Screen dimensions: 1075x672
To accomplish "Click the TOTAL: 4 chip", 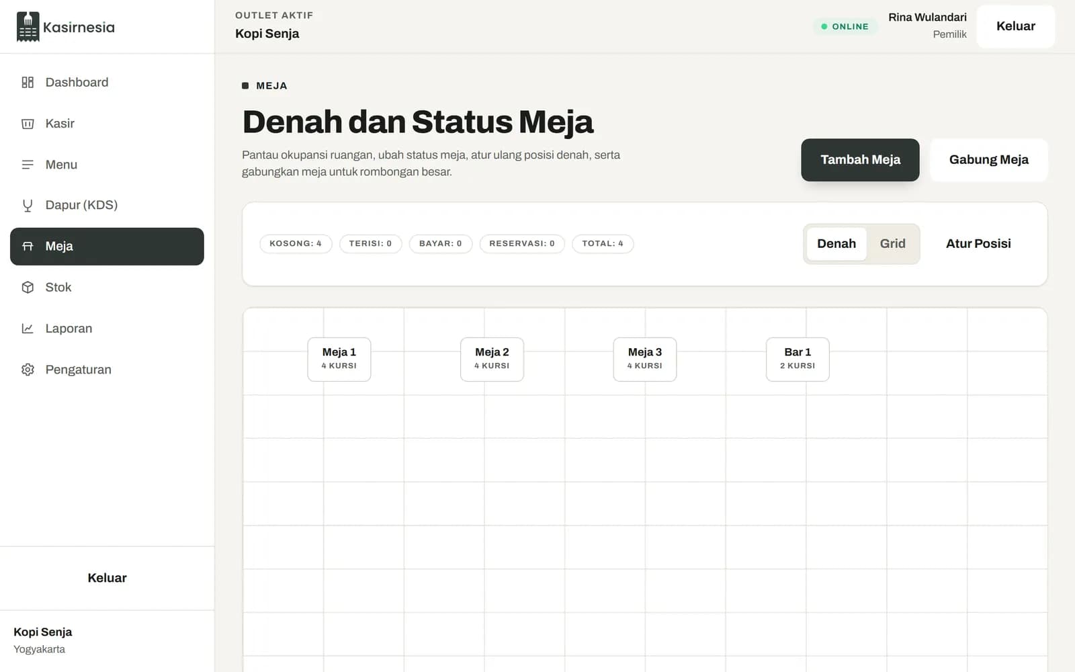I will tap(603, 244).
